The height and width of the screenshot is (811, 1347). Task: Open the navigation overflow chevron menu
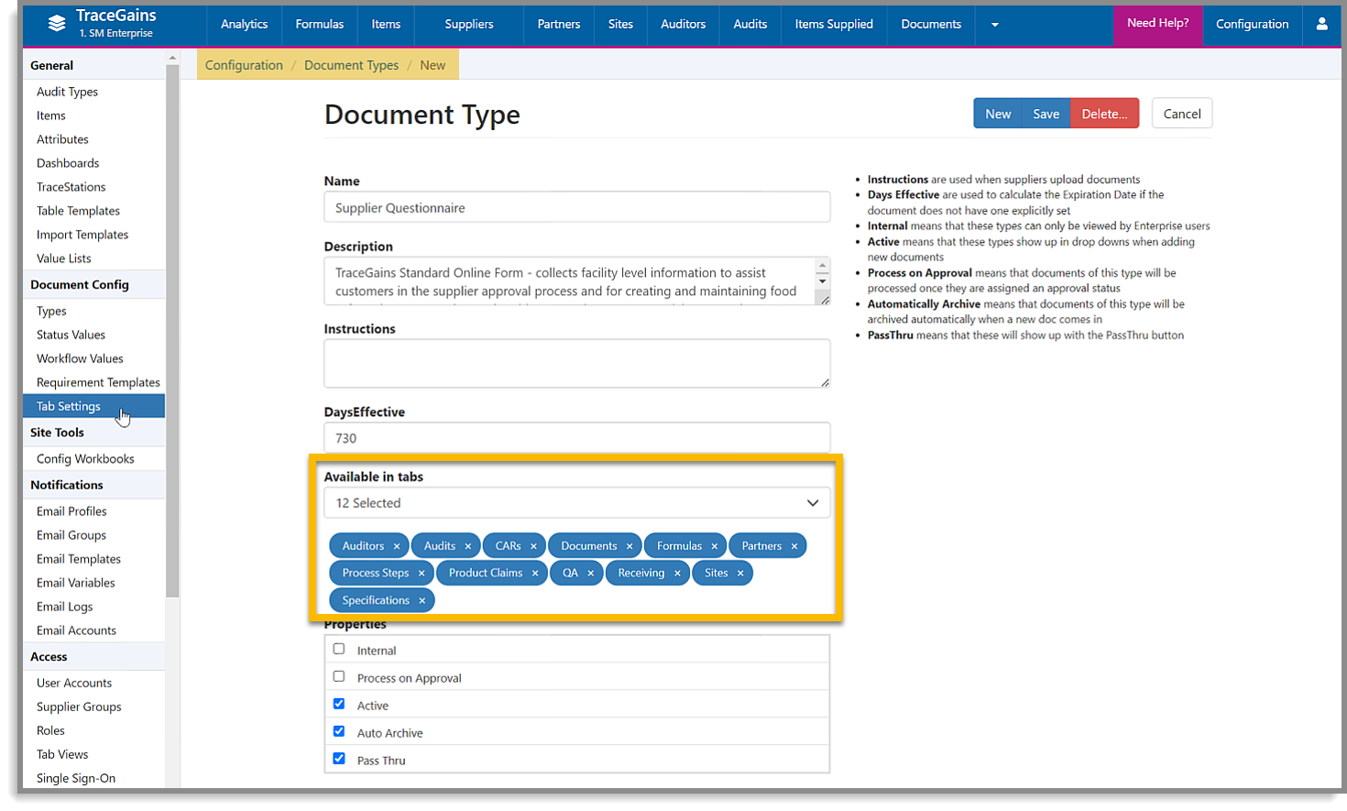click(994, 25)
